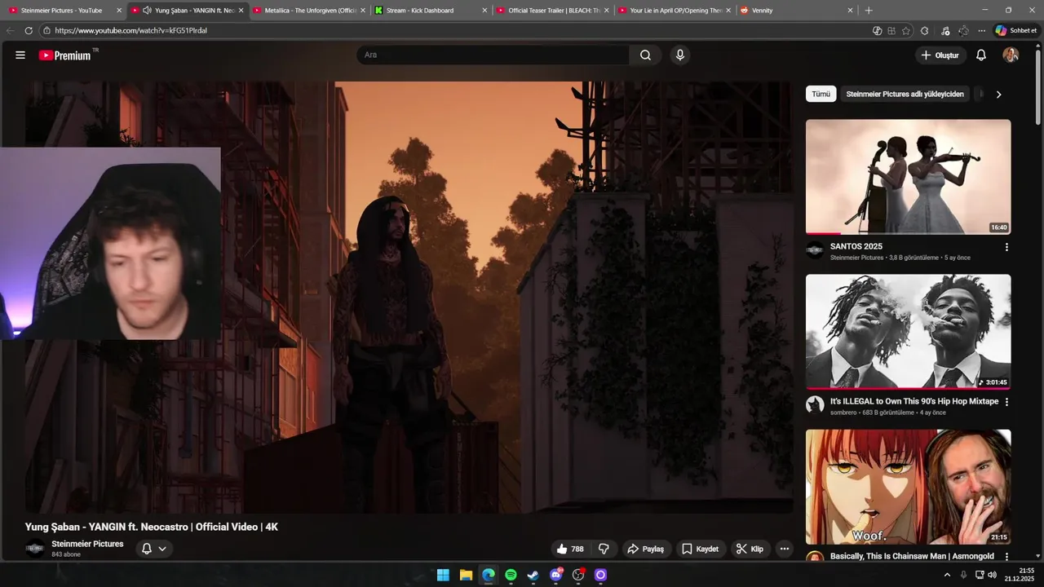The width and height of the screenshot is (1044, 587).
Task: Open Spotify from the taskbar
Action: 511,575
